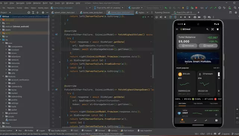Open the Problems tool window
The height and width of the screenshot is (136, 239).
click(87, 130)
